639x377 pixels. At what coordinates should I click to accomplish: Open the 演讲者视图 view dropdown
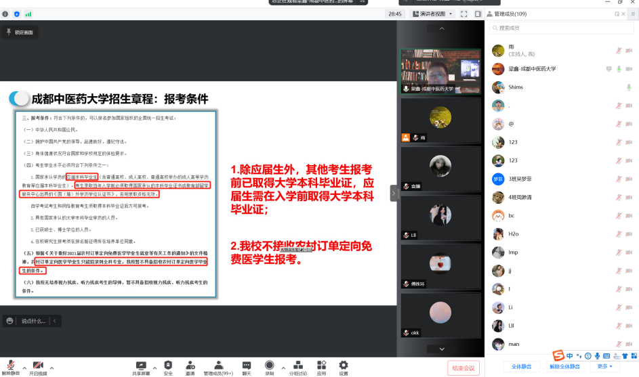(432, 14)
